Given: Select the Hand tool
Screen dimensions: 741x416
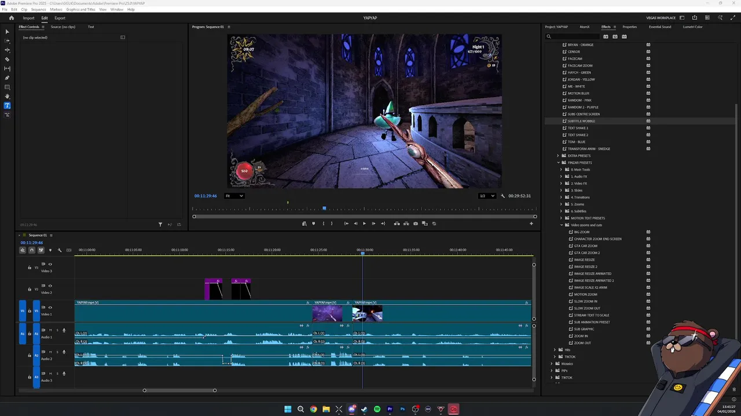Looking at the screenshot, I should pos(7,96).
